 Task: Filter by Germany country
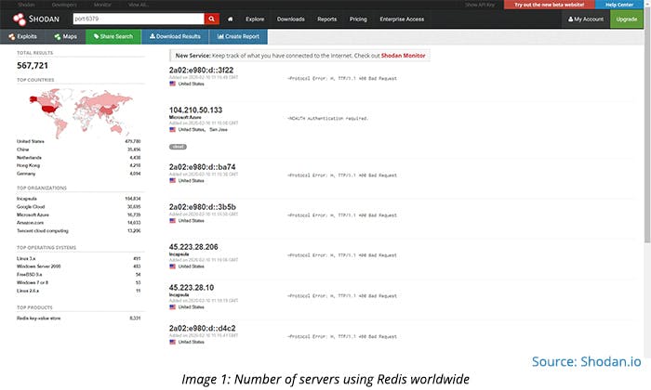(26, 174)
